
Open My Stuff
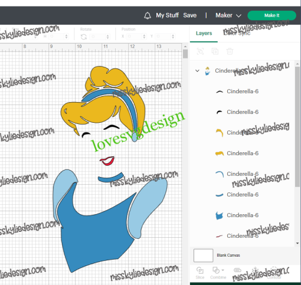(167, 15)
